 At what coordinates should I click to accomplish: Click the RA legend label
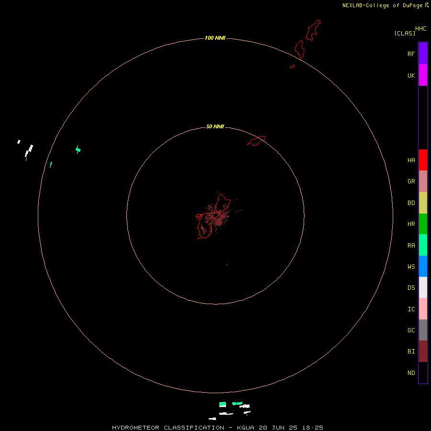point(411,246)
